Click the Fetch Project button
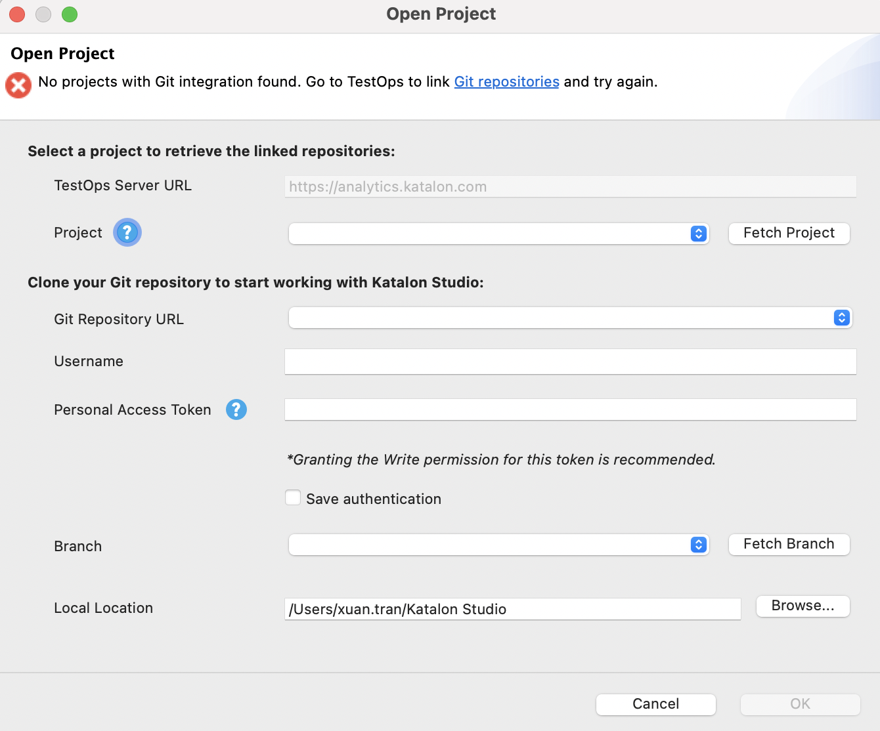Viewport: 880px width, 731px height. click(x=789, y=233)
